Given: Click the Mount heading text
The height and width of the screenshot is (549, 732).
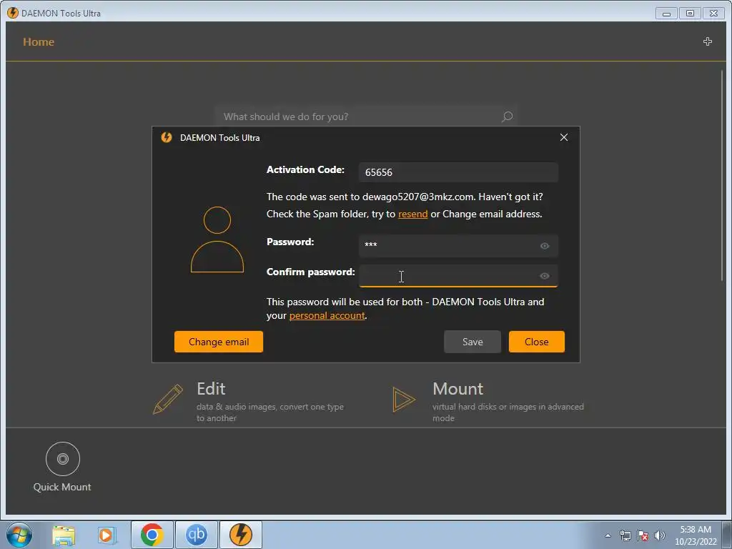Looking at the screenshot, I should 458,389.
